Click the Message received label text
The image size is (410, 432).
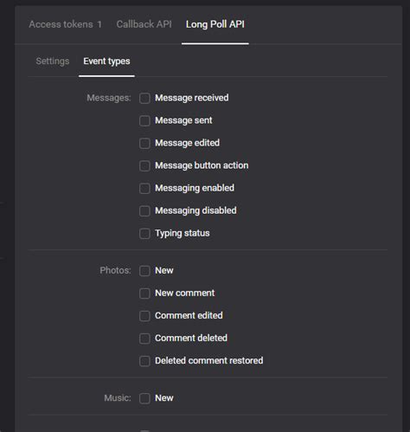coord(192,98)
